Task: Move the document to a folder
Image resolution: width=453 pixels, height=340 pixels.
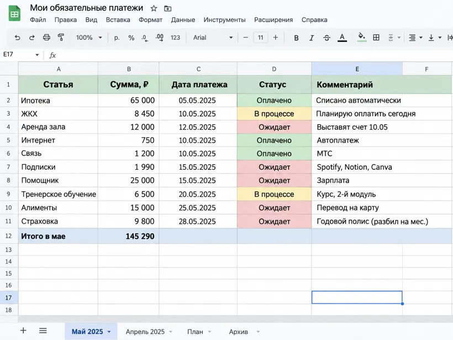Action: point(167,8)
